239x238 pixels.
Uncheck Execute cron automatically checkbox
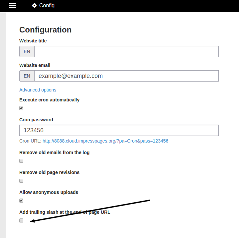point(21,108)
